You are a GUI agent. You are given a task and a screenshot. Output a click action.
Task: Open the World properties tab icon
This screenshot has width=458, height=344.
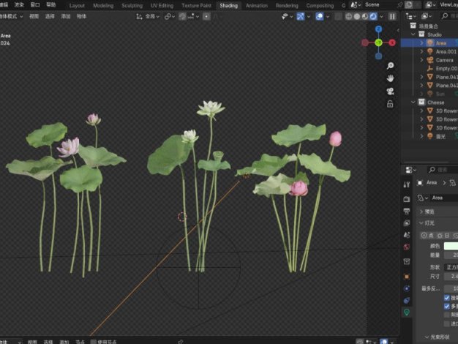tap(407, 247)
